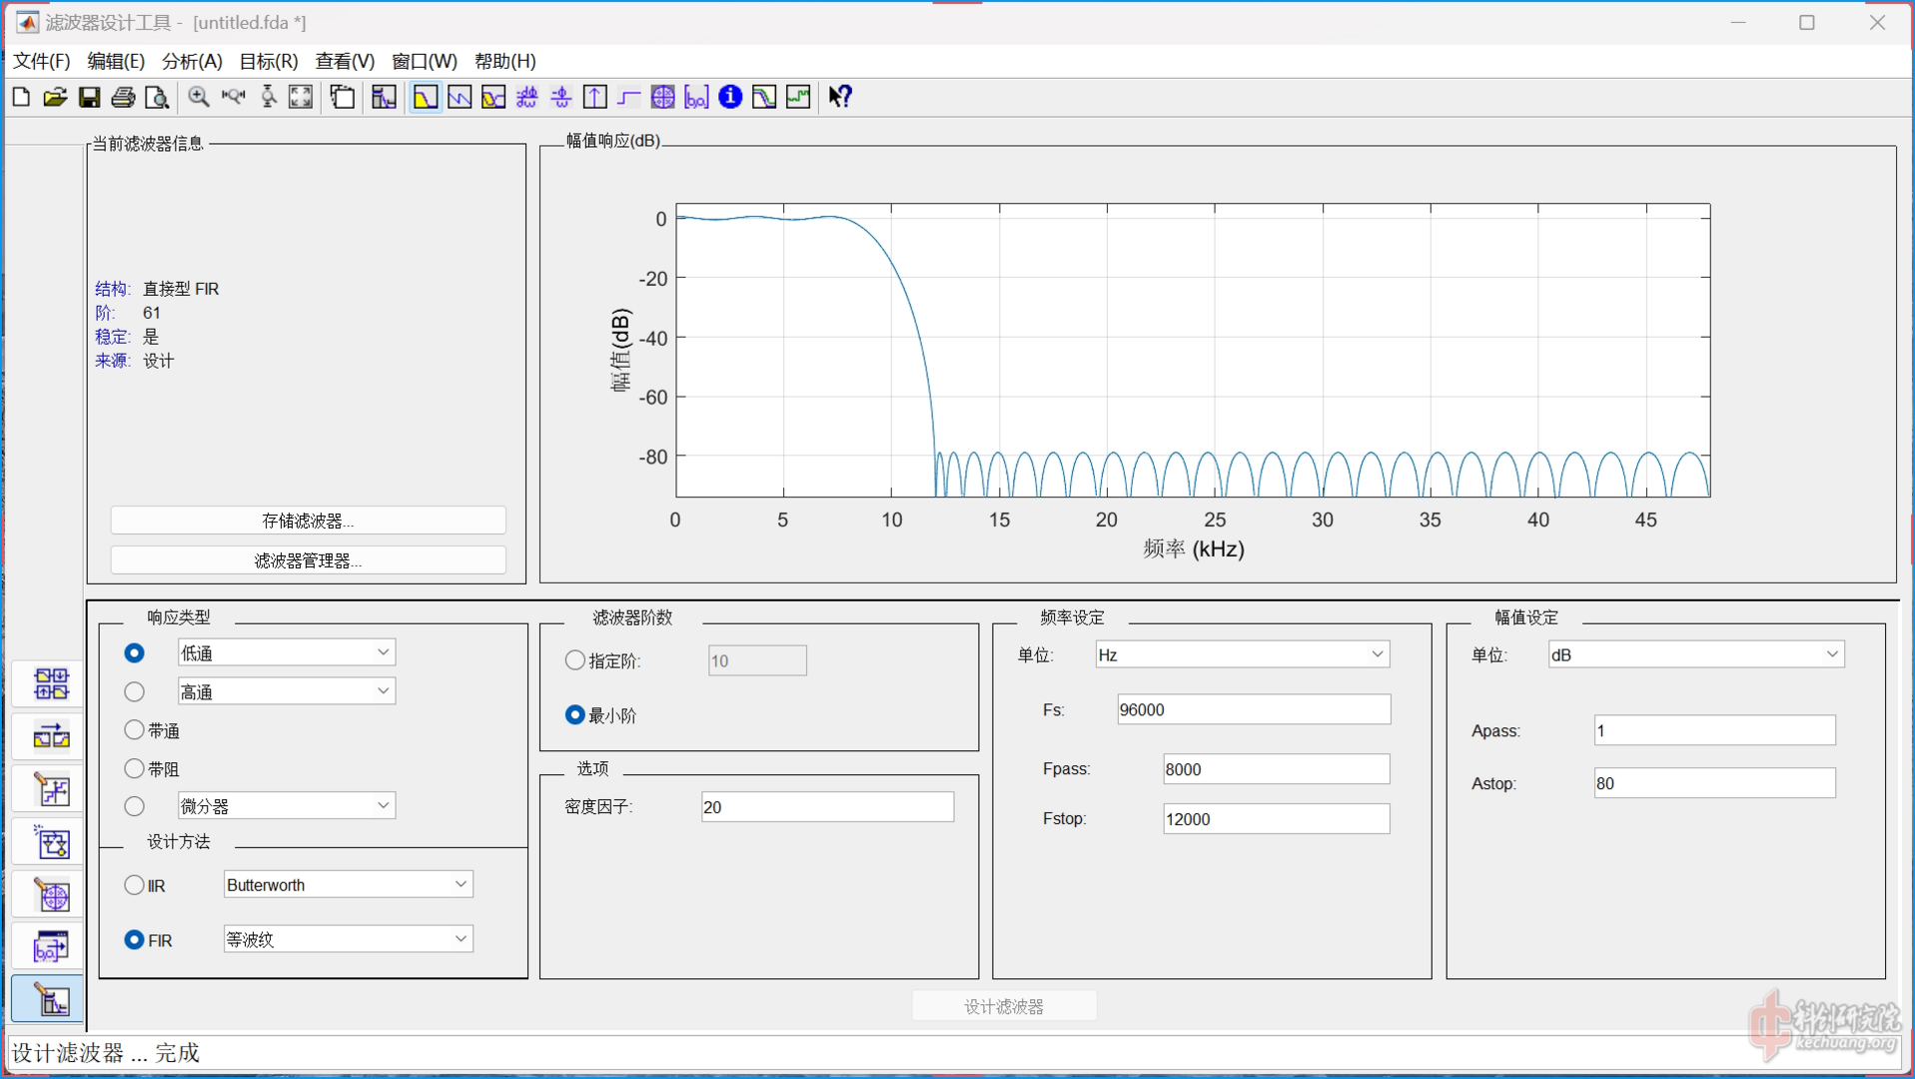Open the import filter panel

click(47, 946)
